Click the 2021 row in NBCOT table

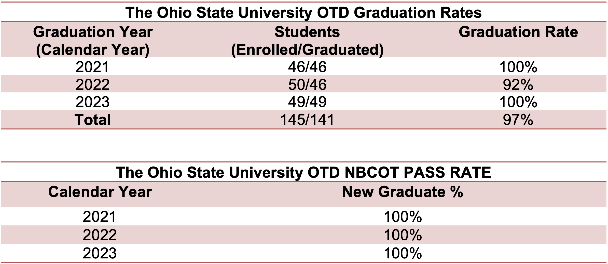pos(303,217)
